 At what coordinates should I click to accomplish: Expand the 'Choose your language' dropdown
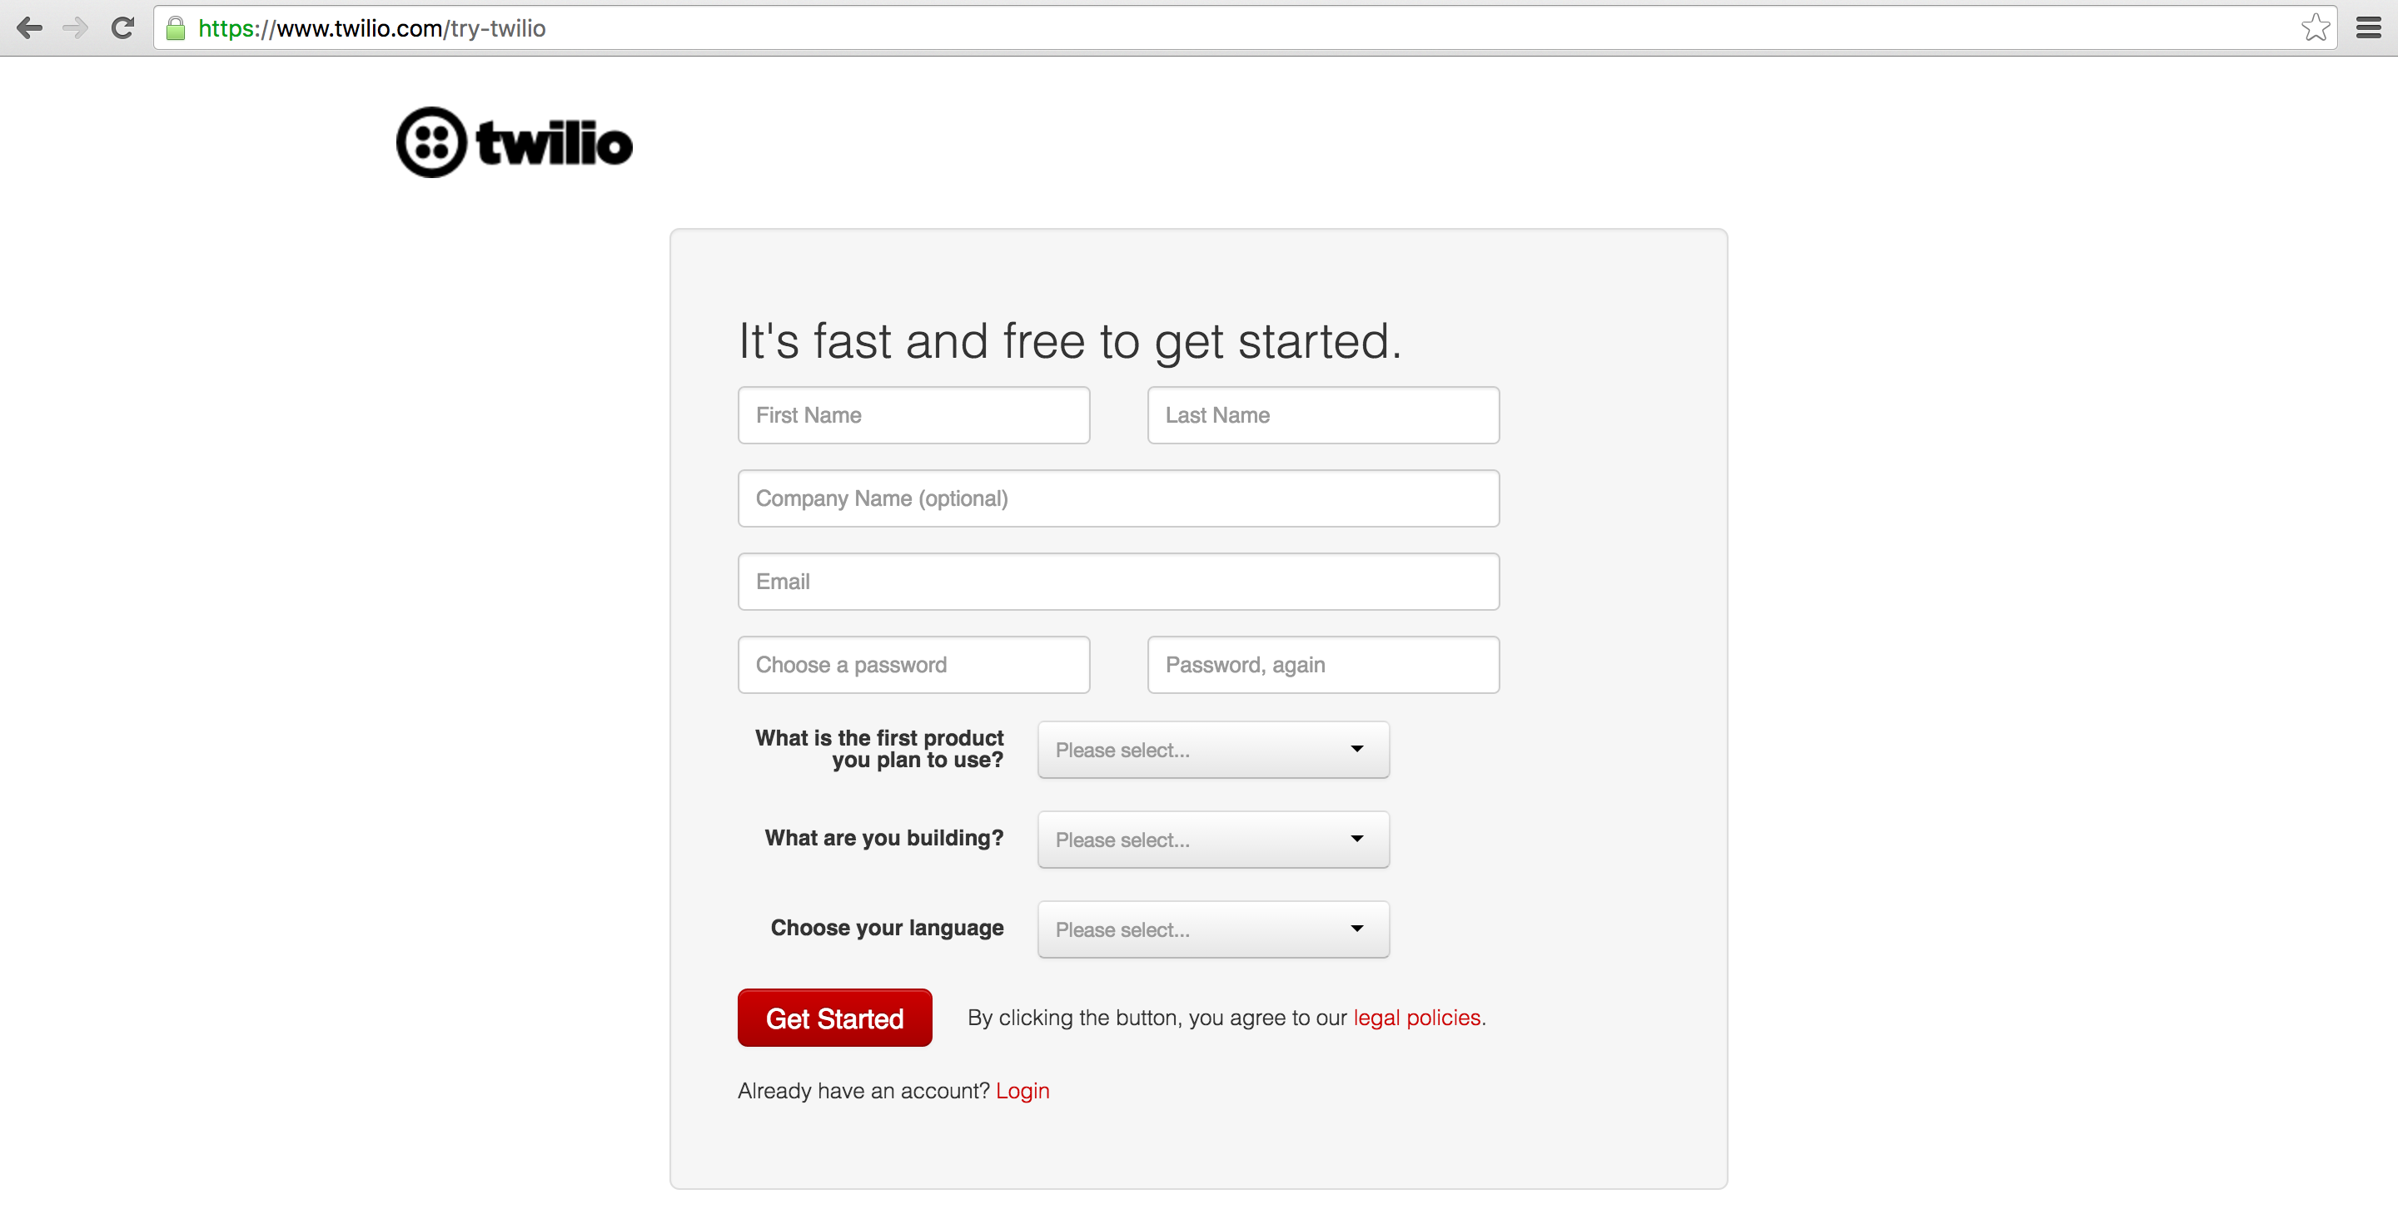point(1211,929)
